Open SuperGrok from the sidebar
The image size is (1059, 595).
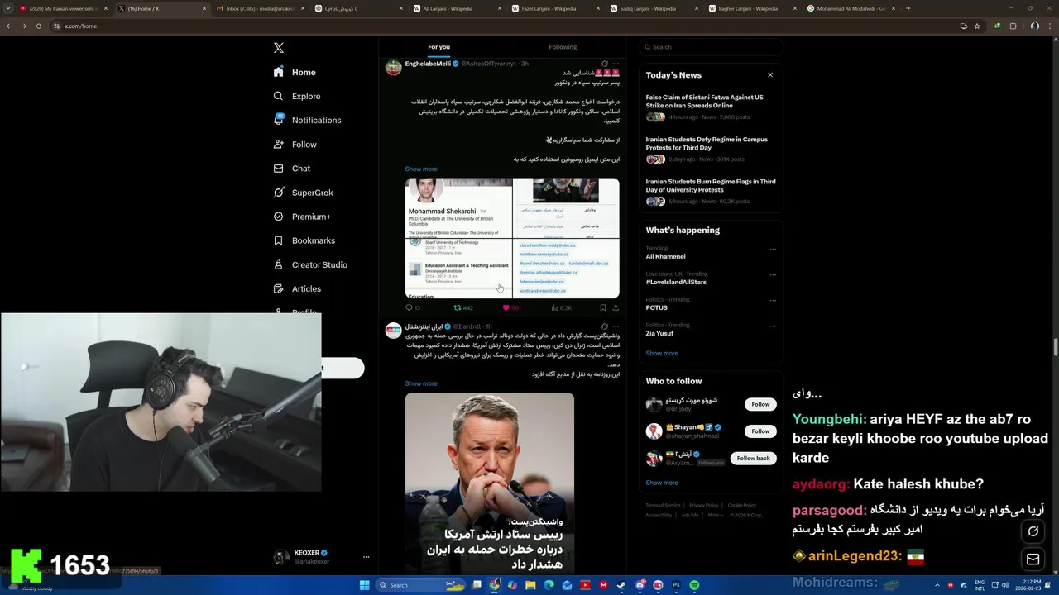click(303, 193)
